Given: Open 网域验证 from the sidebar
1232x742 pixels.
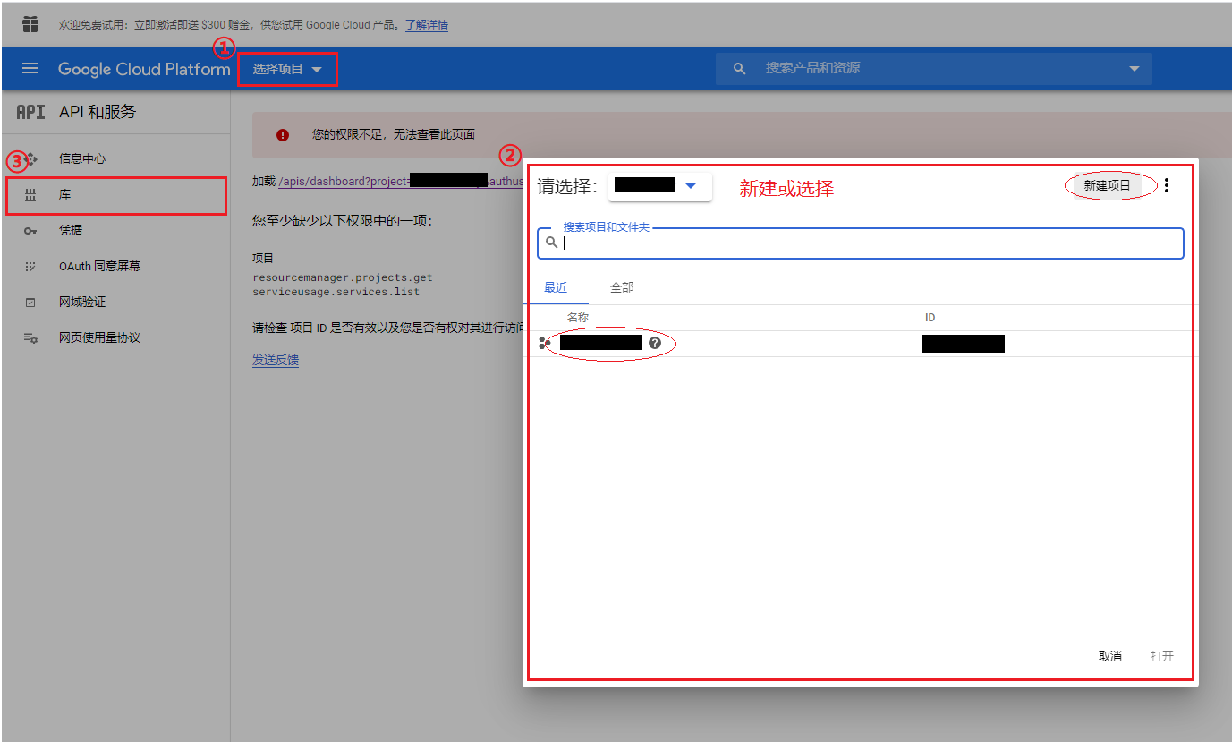Looking at the screenshot, I should click(30, 302).
